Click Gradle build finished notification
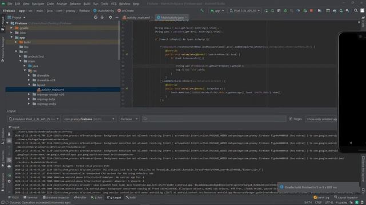 pos(319,187)
